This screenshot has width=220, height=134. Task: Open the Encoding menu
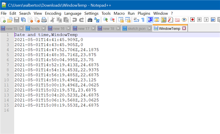point(53,13)
